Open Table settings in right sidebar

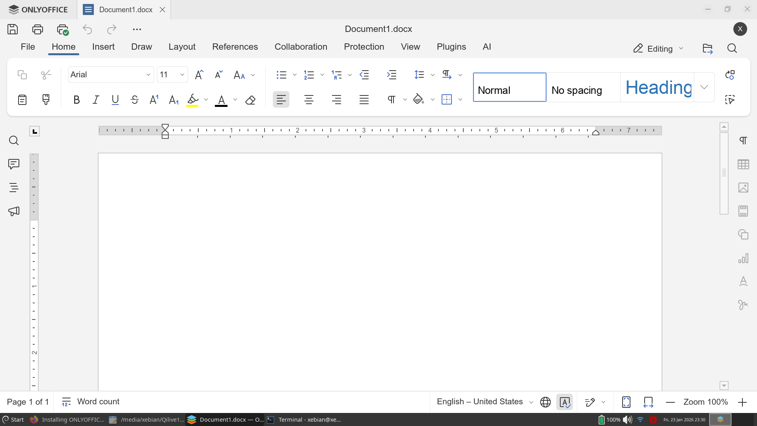743,164
